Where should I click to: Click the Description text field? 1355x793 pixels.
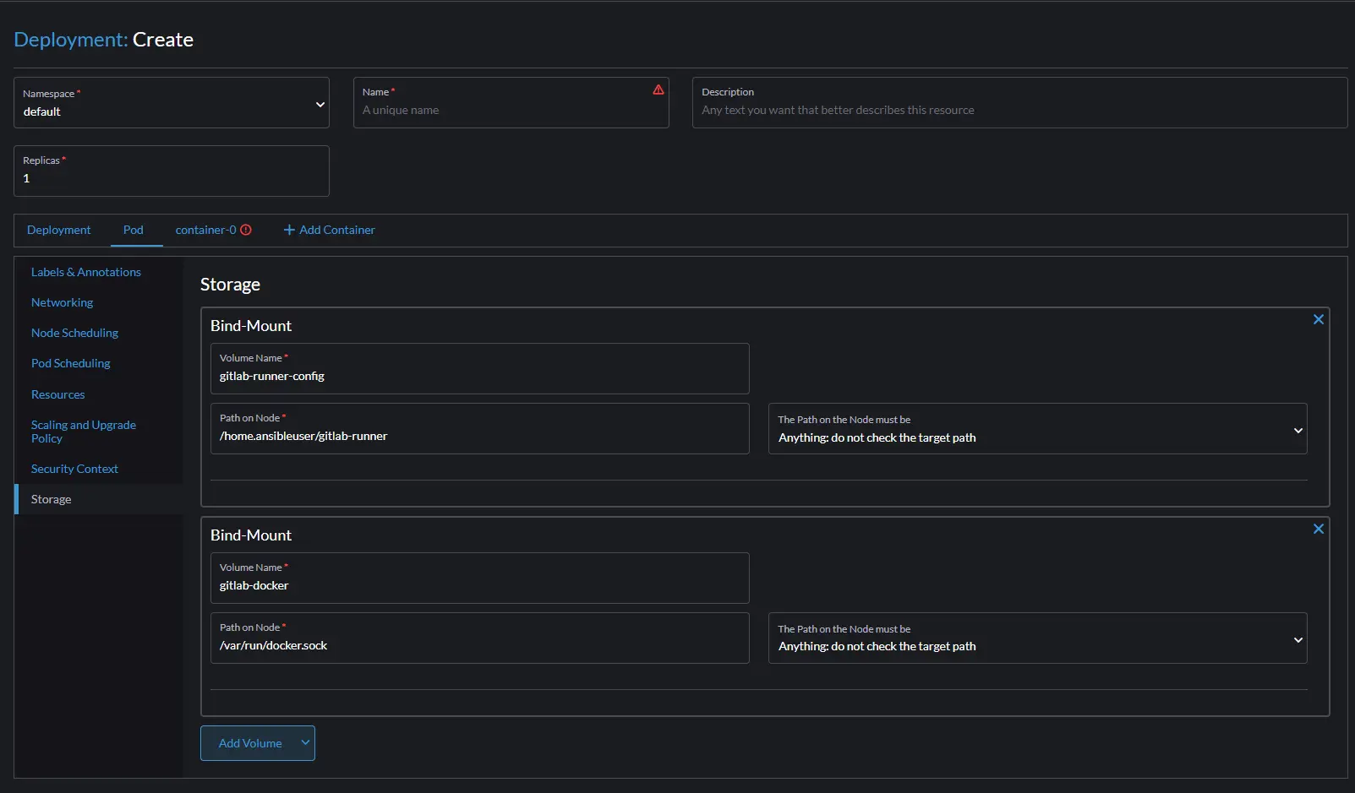click(1019, 111)
